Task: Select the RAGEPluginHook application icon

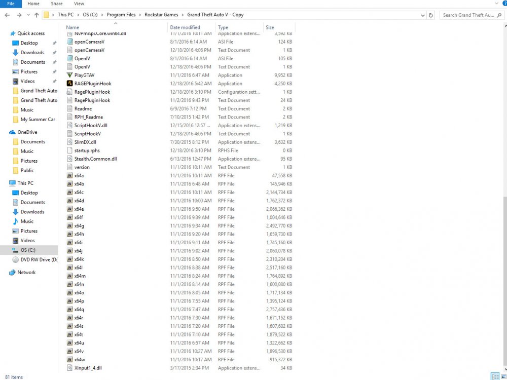Action: click(x=69, y=84)
